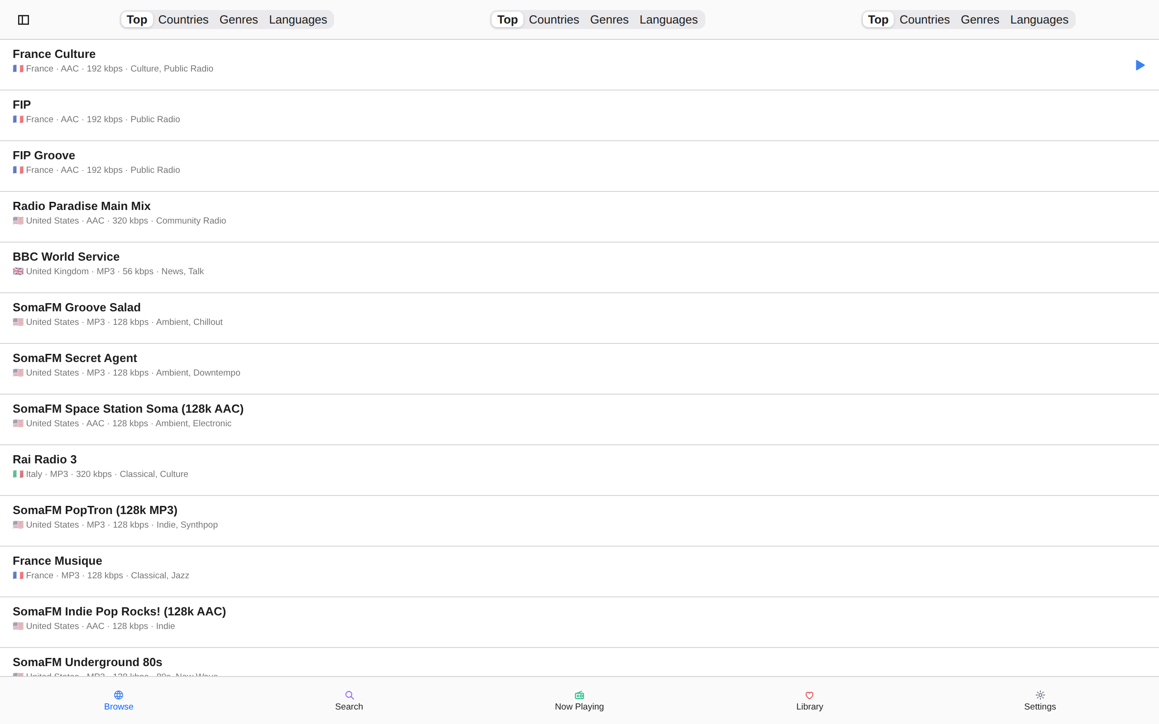Image resolution: width=1159 pixels, height=724 pixels.
Task: Click 'Ambient, Downtempo' genre text
Action: 198,373
